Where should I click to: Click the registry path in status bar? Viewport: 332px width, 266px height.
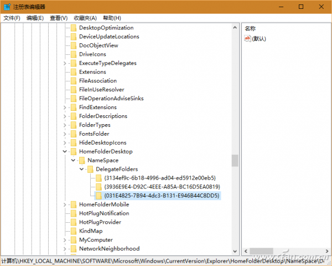[x=163, y=261]
